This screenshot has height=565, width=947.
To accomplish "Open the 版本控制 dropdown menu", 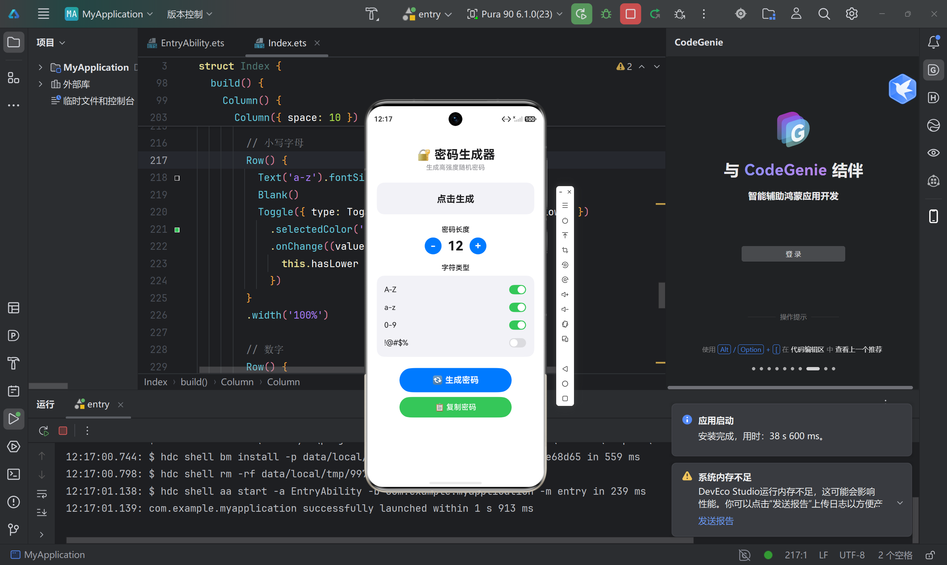I will tap(189, 14).
